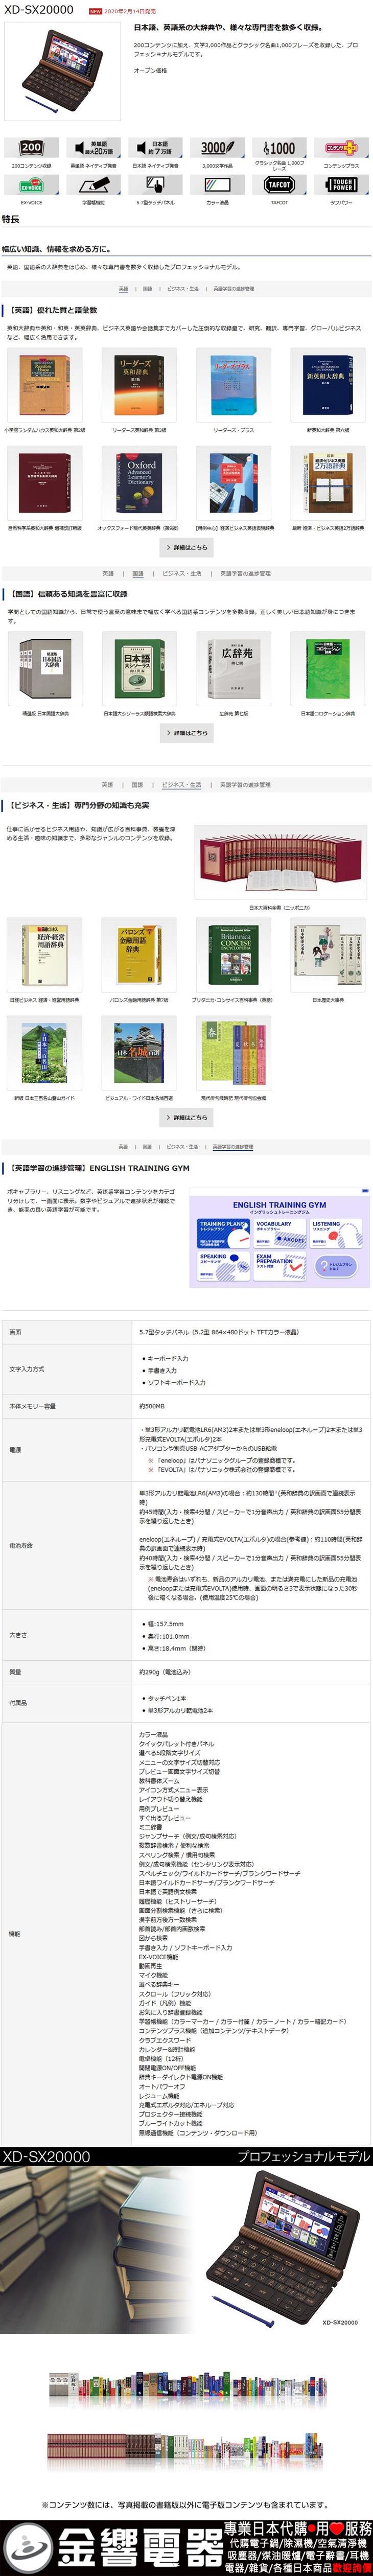
Task: Open 詳細はこちら in the ビジネス・生活 section
Action: pos(186,1117)
